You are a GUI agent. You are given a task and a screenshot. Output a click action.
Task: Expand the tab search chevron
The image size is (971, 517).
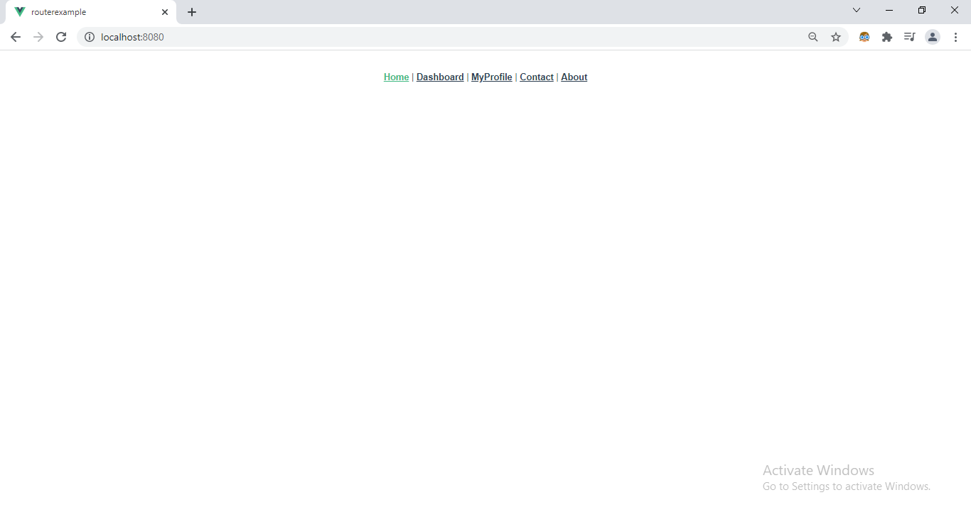(x=857, y=10)
